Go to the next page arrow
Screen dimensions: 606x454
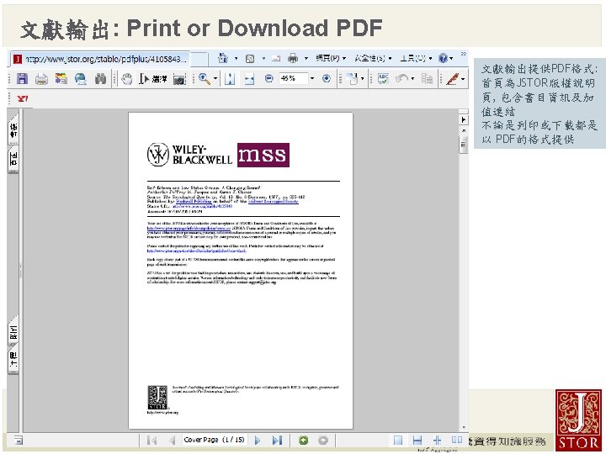click(258, 440)
